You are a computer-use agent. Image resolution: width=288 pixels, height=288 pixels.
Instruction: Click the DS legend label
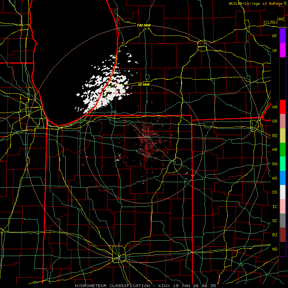[x=275, y=192]
